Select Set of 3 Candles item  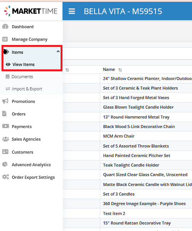[x=119, y=194]
